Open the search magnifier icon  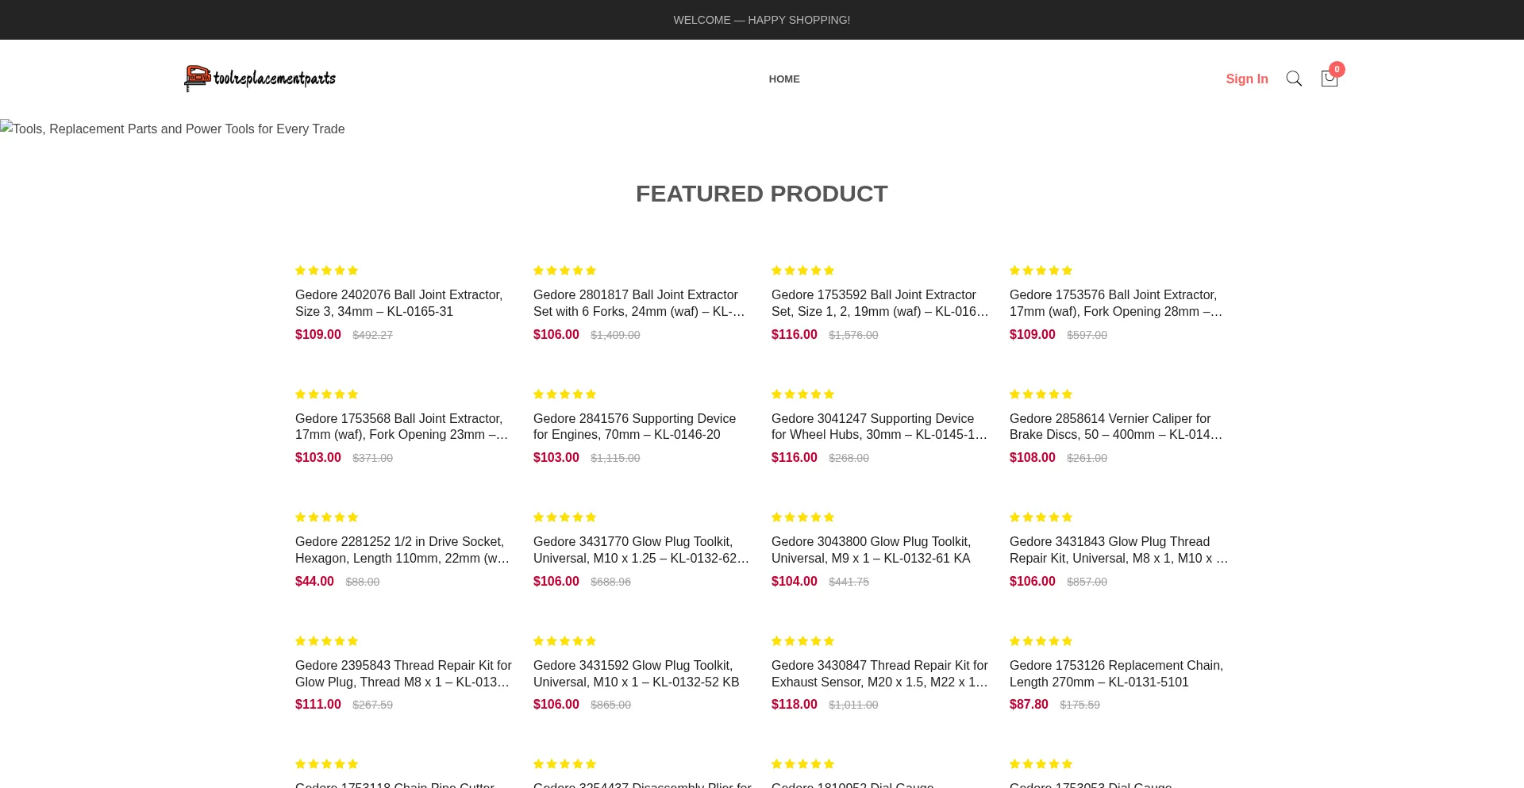coord(1294,79)
